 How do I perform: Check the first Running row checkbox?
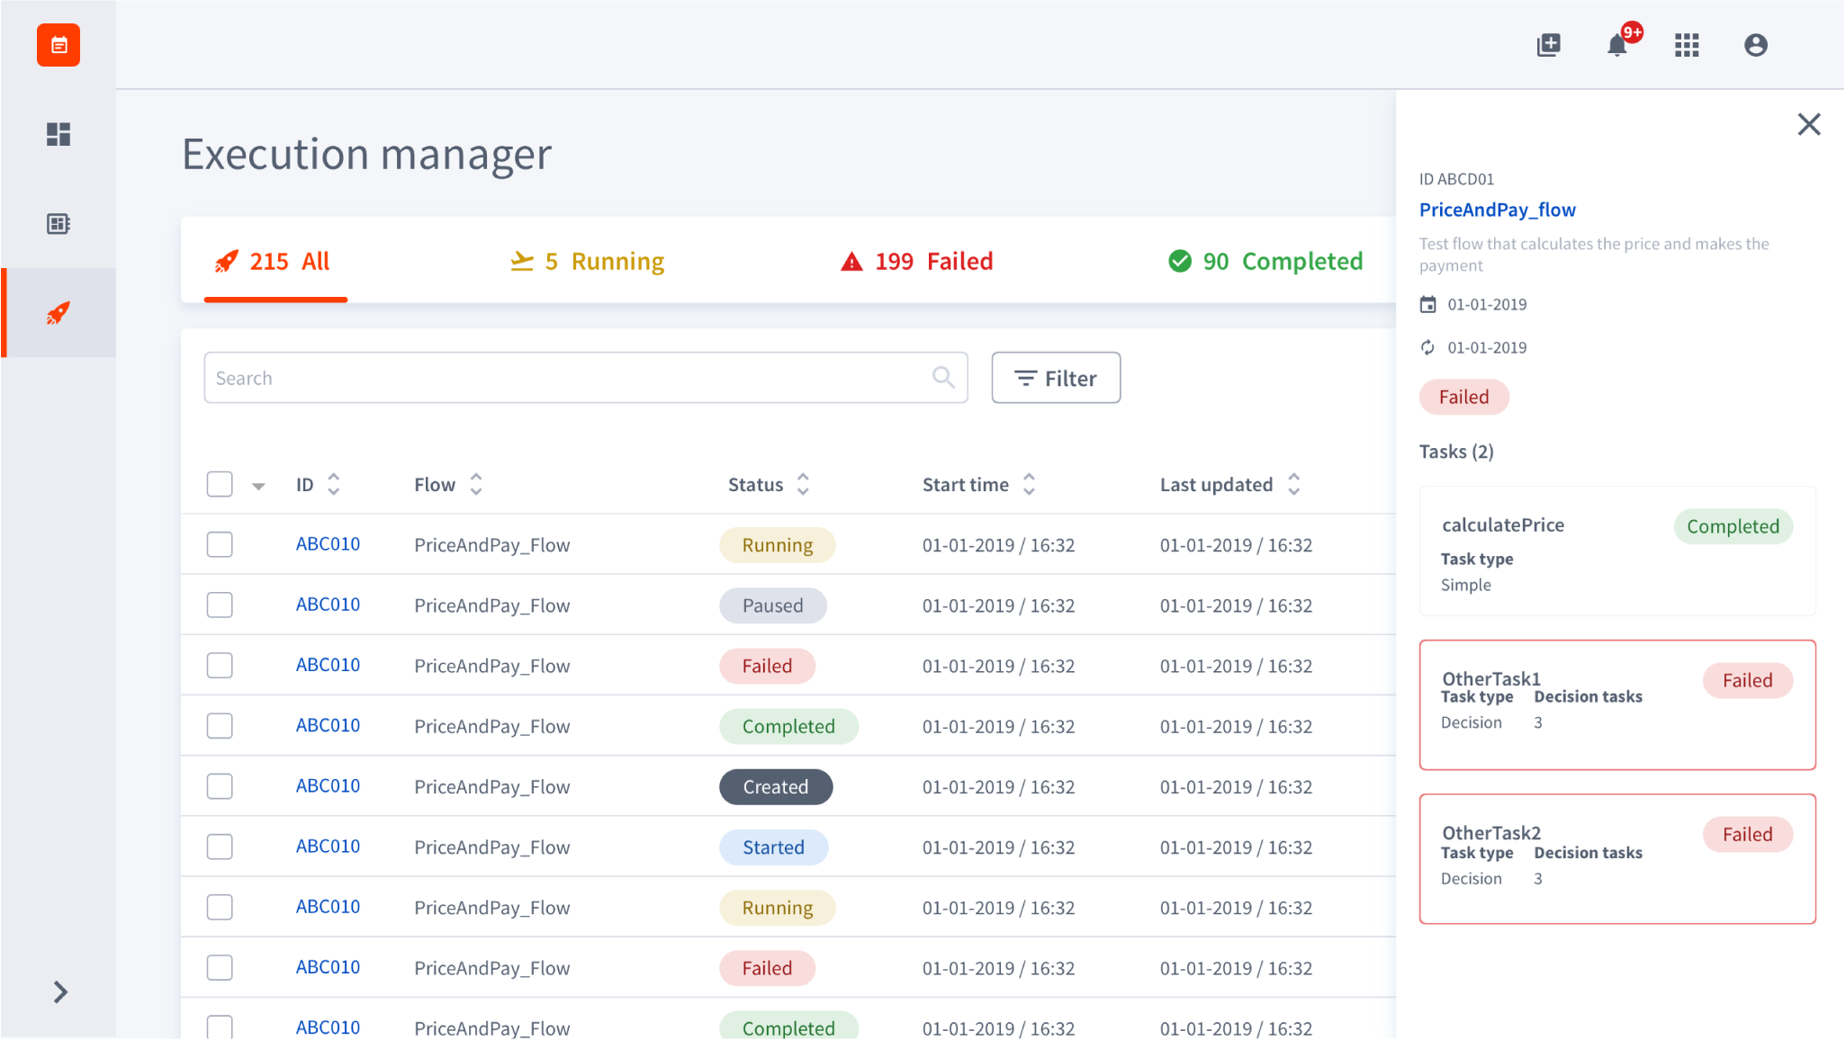220,544
